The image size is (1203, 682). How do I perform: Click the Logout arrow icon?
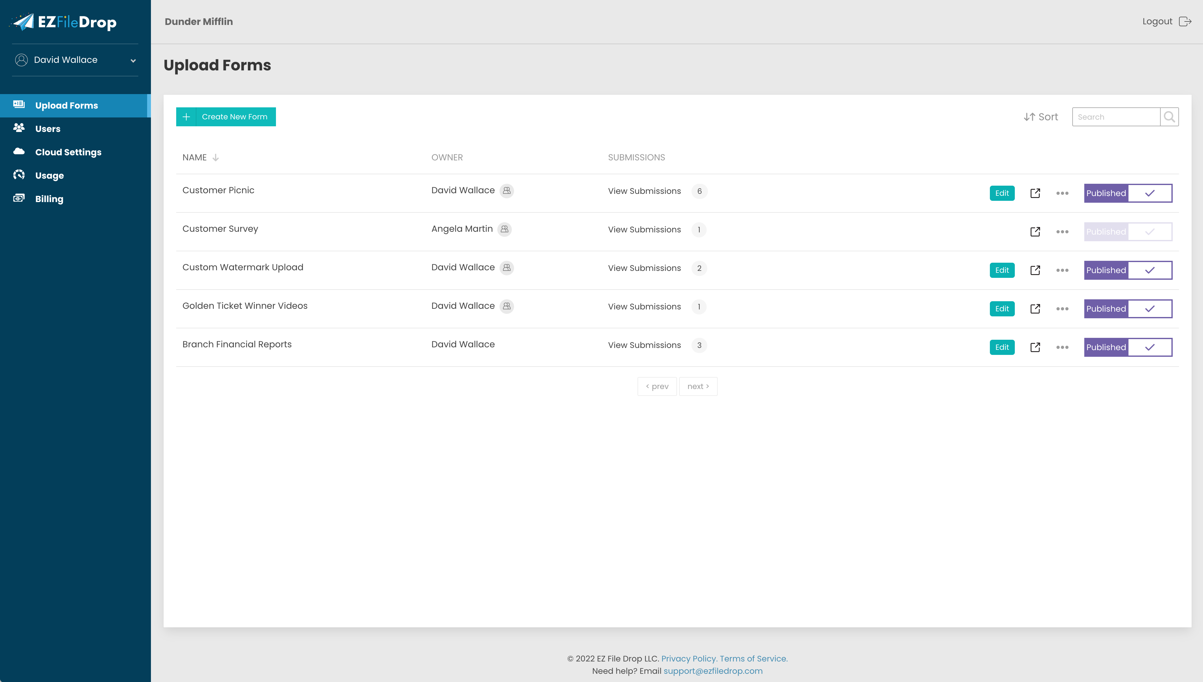point(1185,21)
